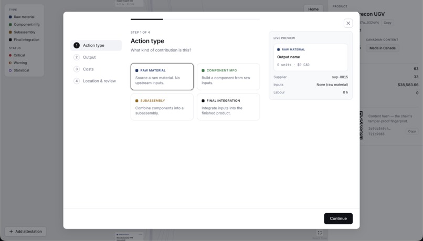The height and width of the screenshot is (241, 423).
Task: Click the Output name preview card
Action: (311, 57)
